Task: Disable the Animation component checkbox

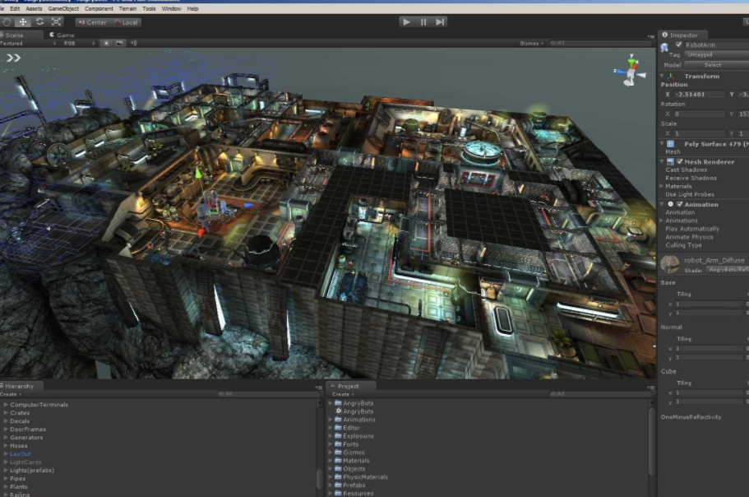Action: (680, 204)
